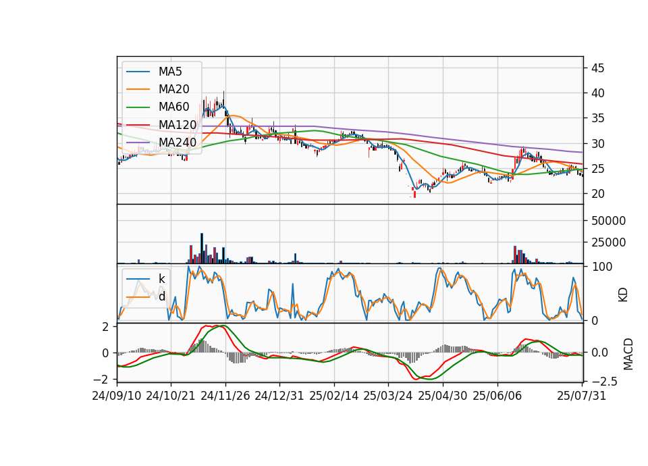Image resolution: width=648 pixels, height=466 pixels.
Task: Click the 25/04/30 date tick label
Action: pos(443,396)
